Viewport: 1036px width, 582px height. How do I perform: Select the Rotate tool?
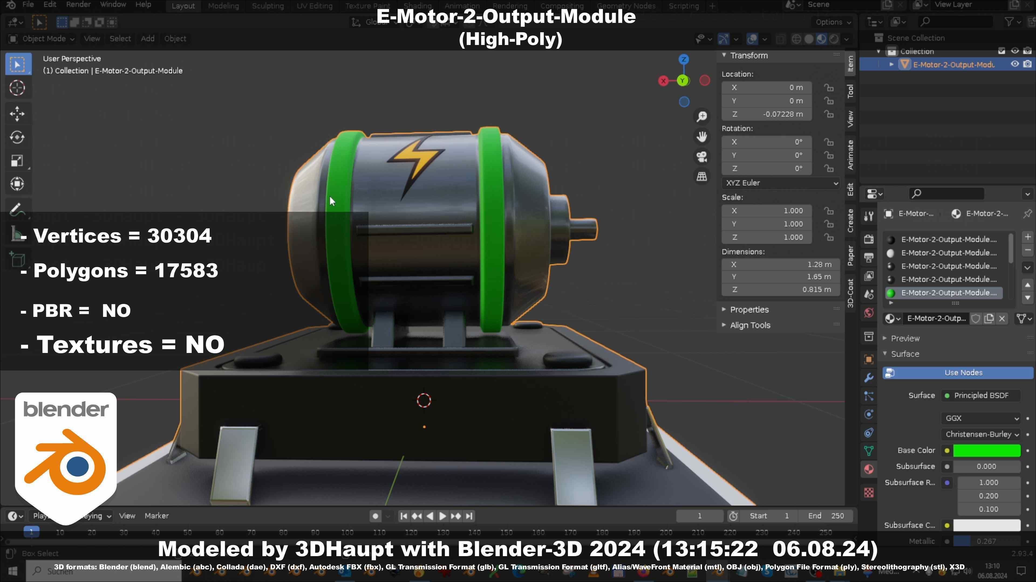[x=17, y=137]
